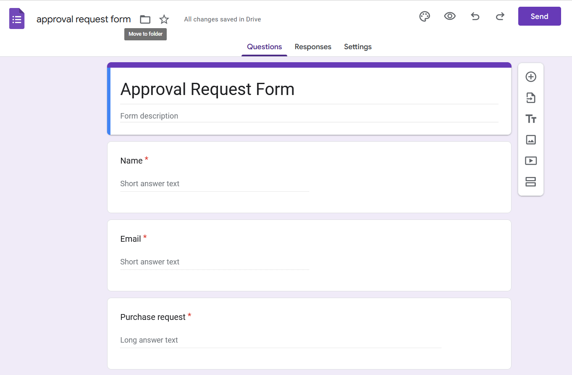Insert an image into the form
This screenshot has height=375, width=572.
tap(531, 140)
